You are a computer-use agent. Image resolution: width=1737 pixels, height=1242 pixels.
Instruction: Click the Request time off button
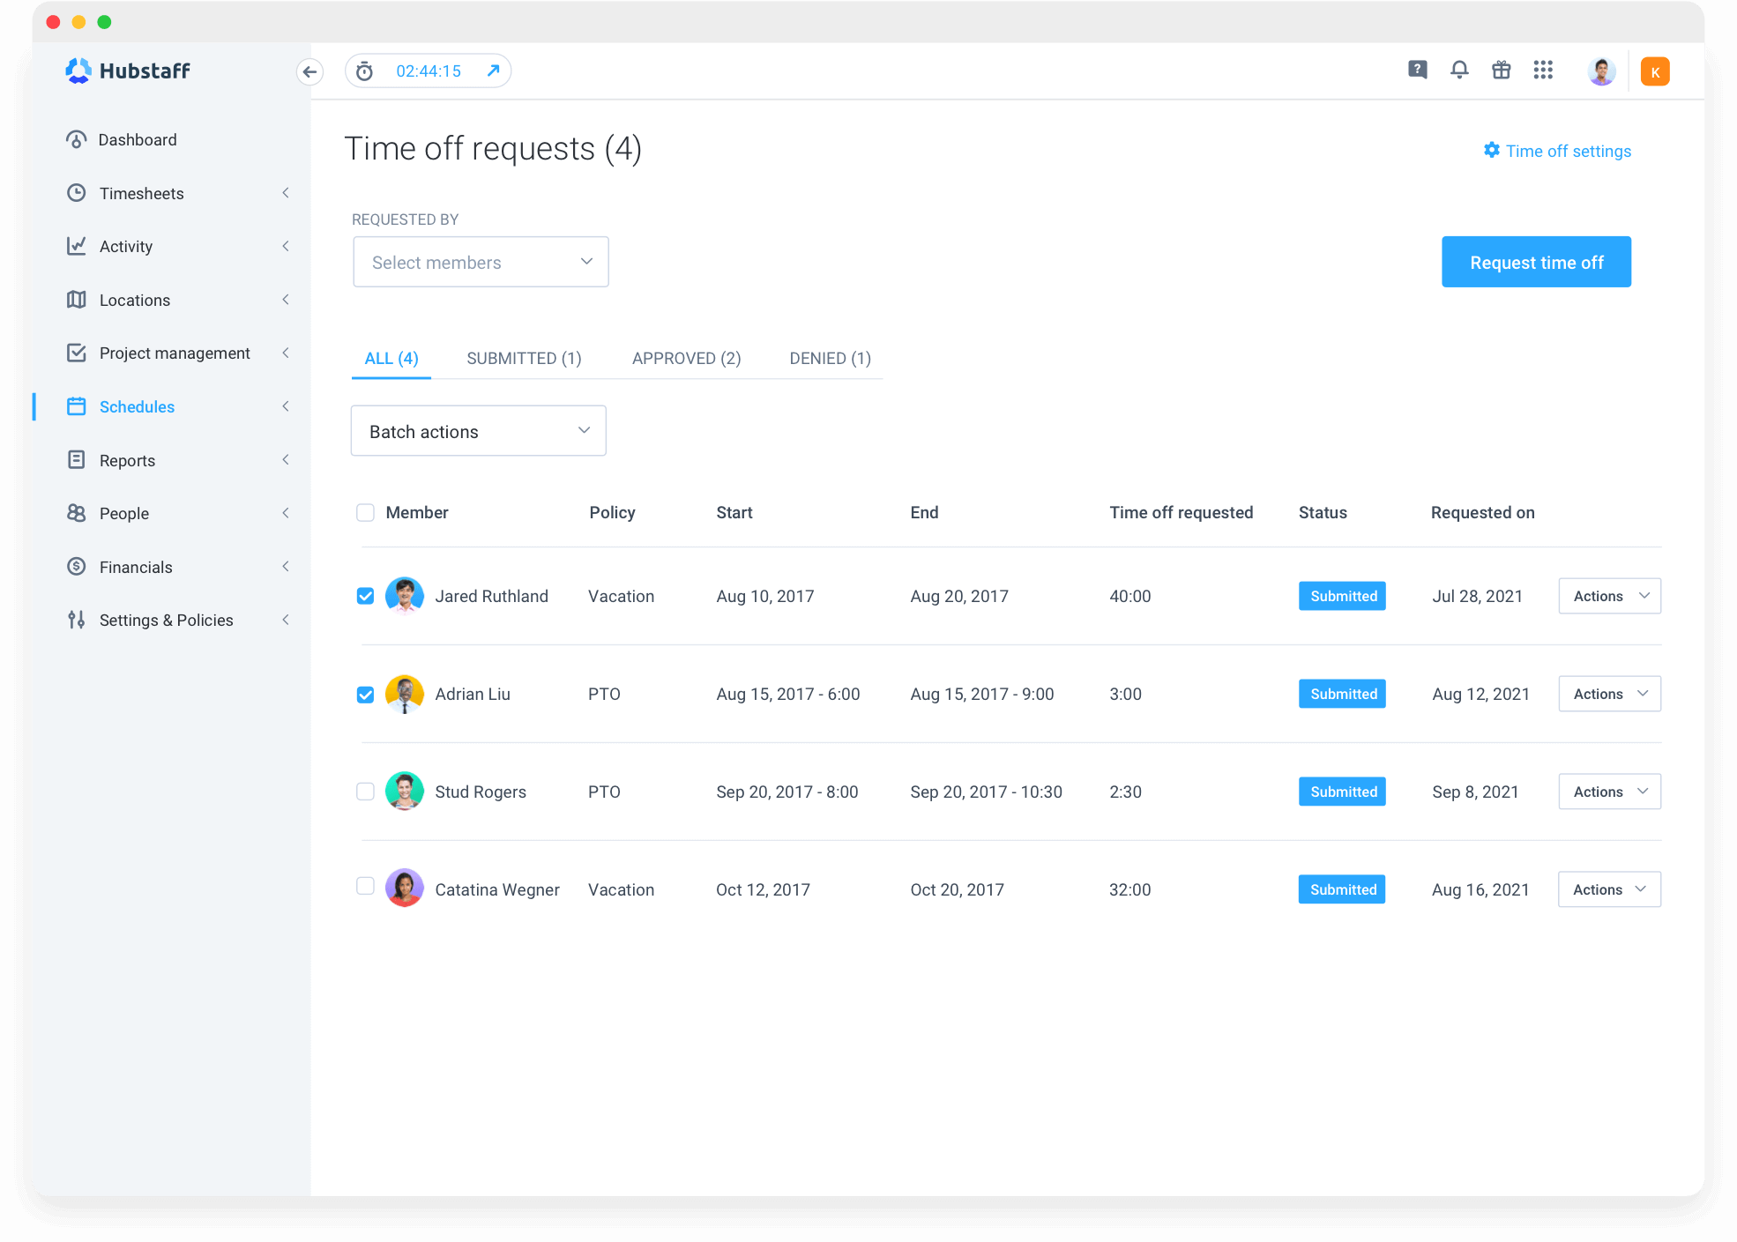(1537, 262)
